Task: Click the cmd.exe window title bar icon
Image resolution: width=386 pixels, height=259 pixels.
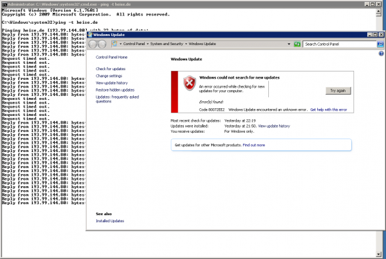Action: 5,5
